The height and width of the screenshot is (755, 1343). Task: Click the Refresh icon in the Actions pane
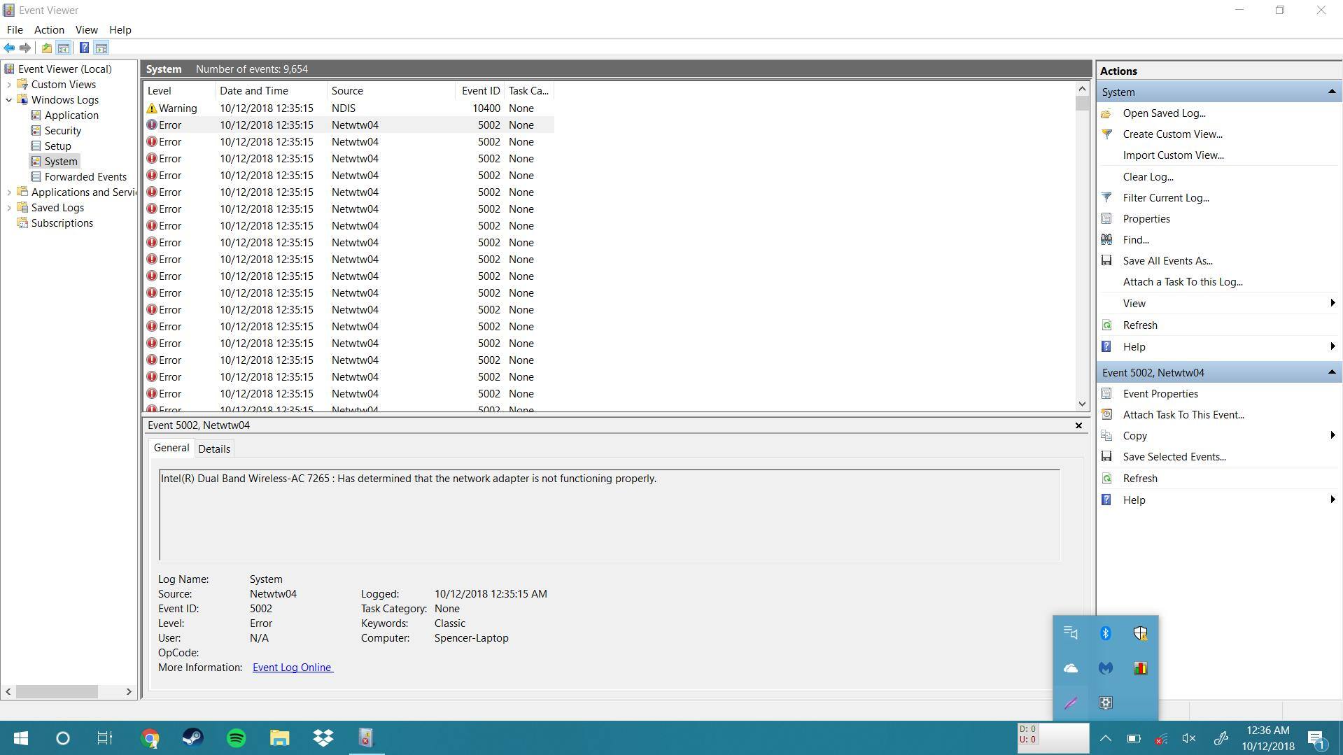[x=1106, y=325]
